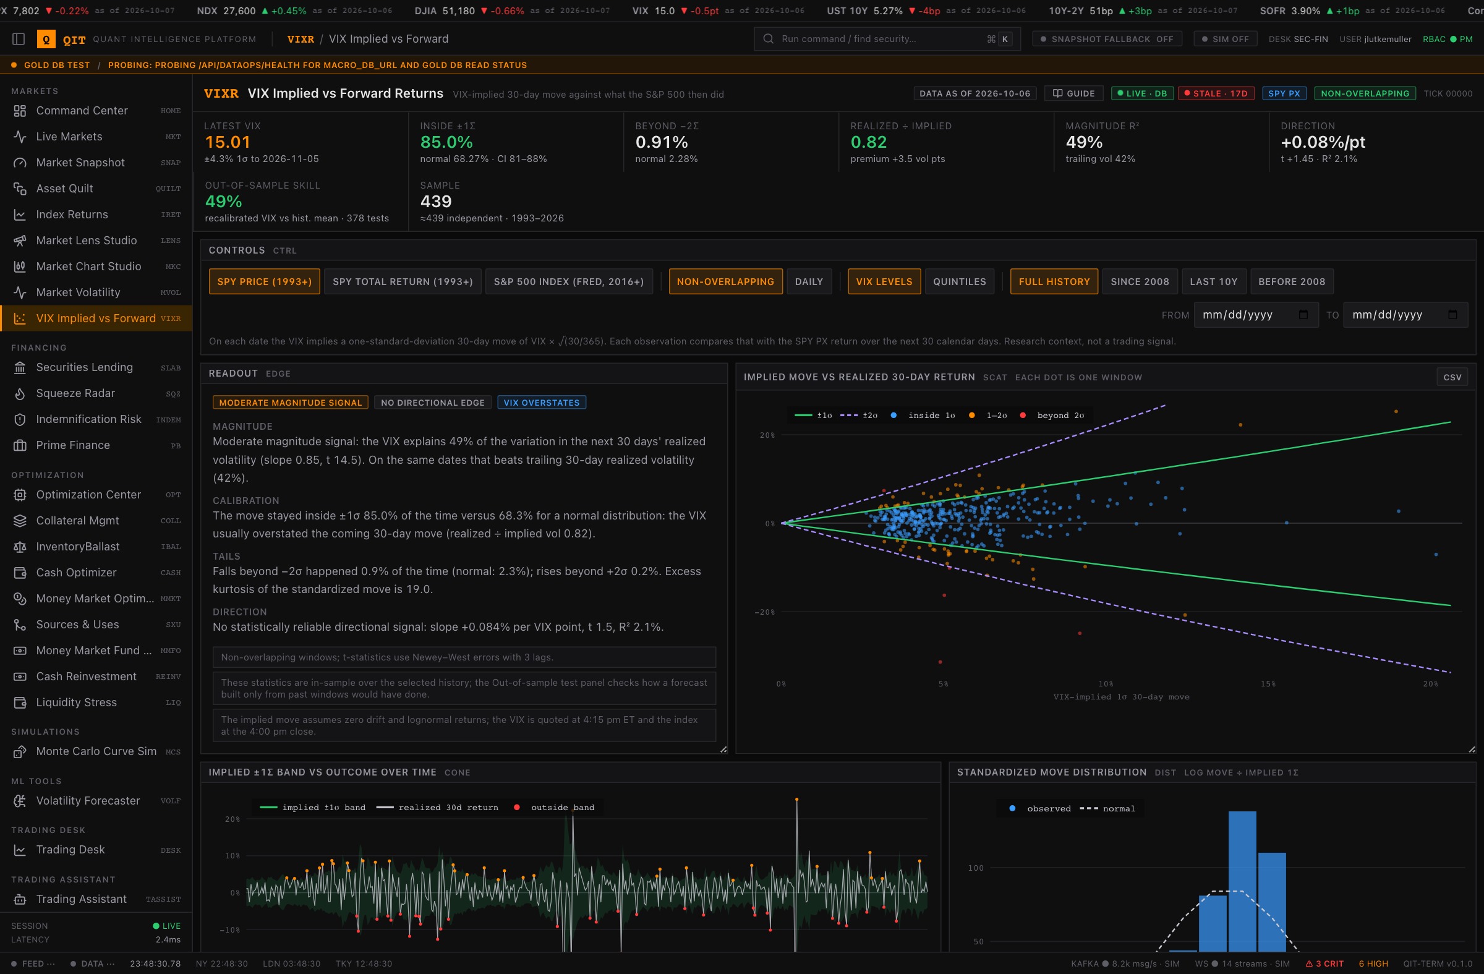Open Indemnification Risk shield icon
The width and height of the screenshot is (1484, 974).
click(20, 420)
